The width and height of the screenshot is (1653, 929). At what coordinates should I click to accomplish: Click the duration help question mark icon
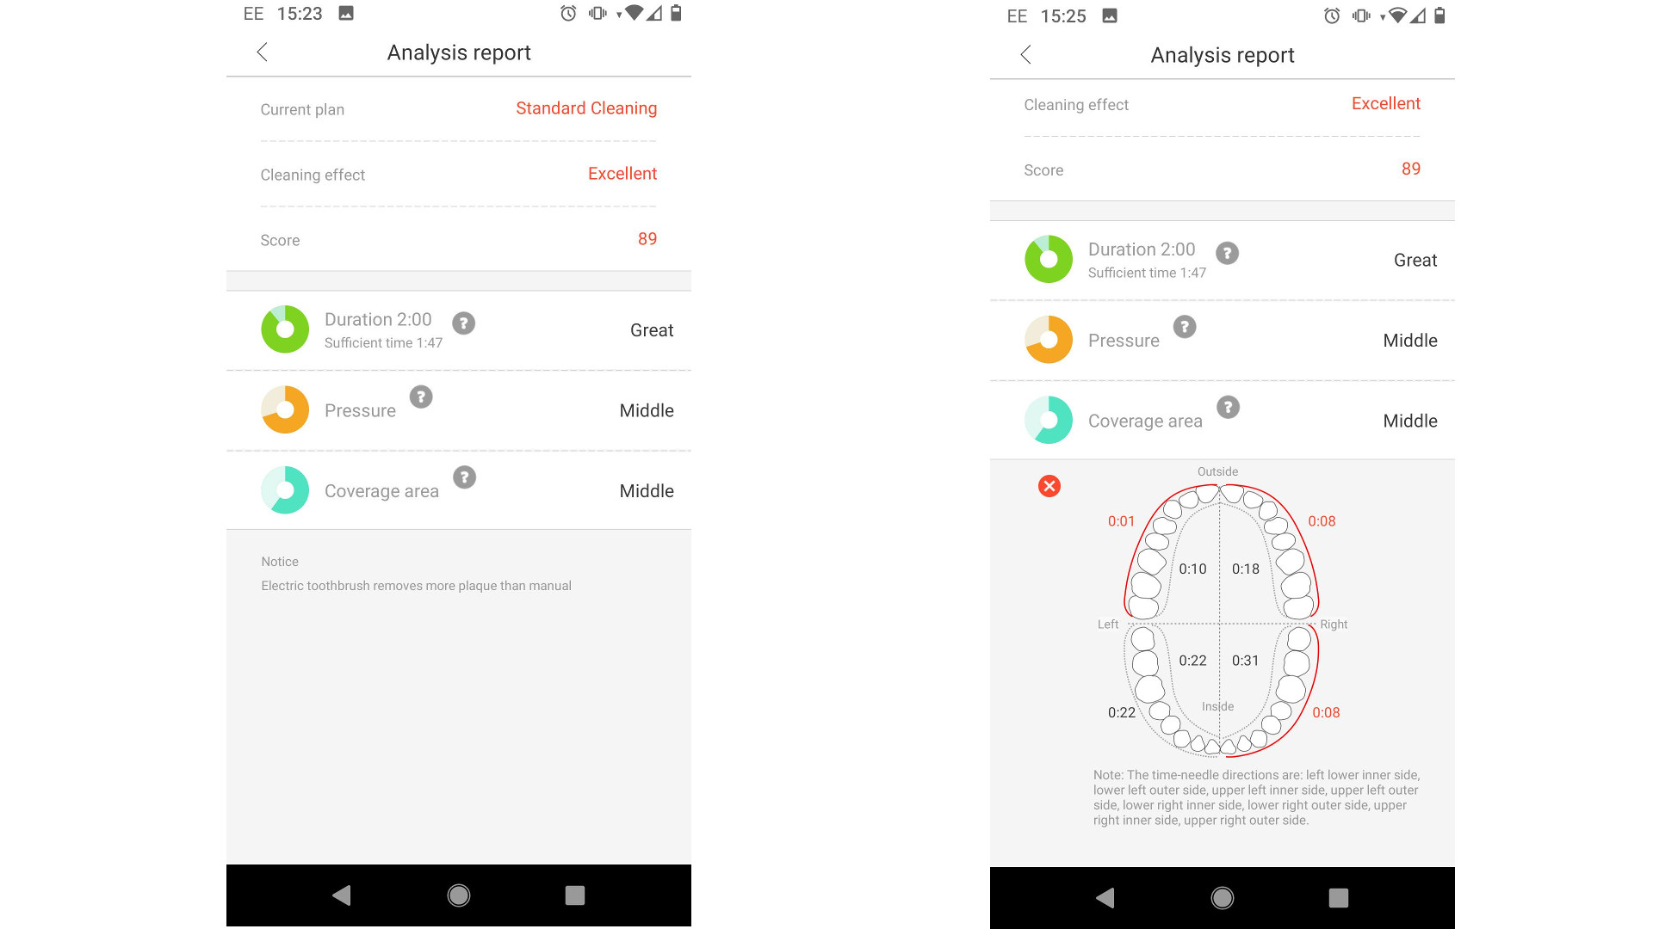click(x=464, y=321)
